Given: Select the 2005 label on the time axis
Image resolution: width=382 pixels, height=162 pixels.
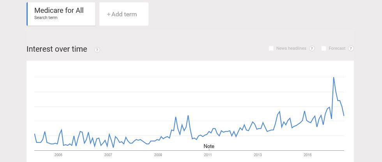Looking at the screenshot, I should tap(58, 155).
